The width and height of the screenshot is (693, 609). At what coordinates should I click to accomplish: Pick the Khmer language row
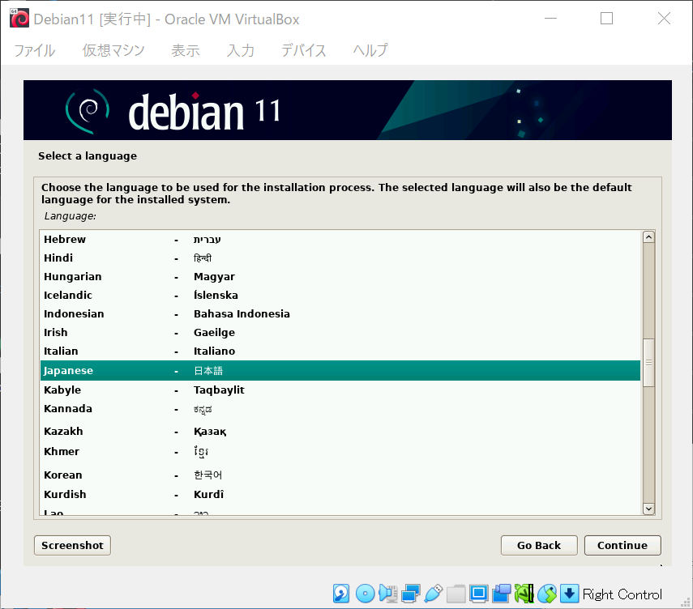[x=340, y=452]
